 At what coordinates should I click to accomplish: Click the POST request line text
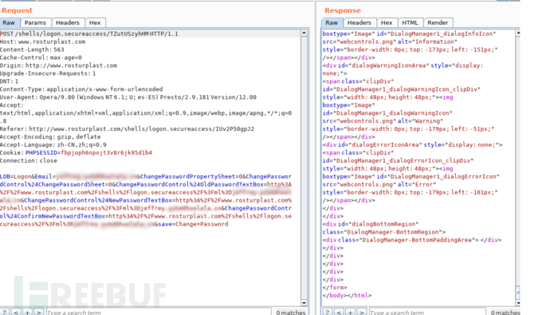pyautogui.click(x=89, y=33)
